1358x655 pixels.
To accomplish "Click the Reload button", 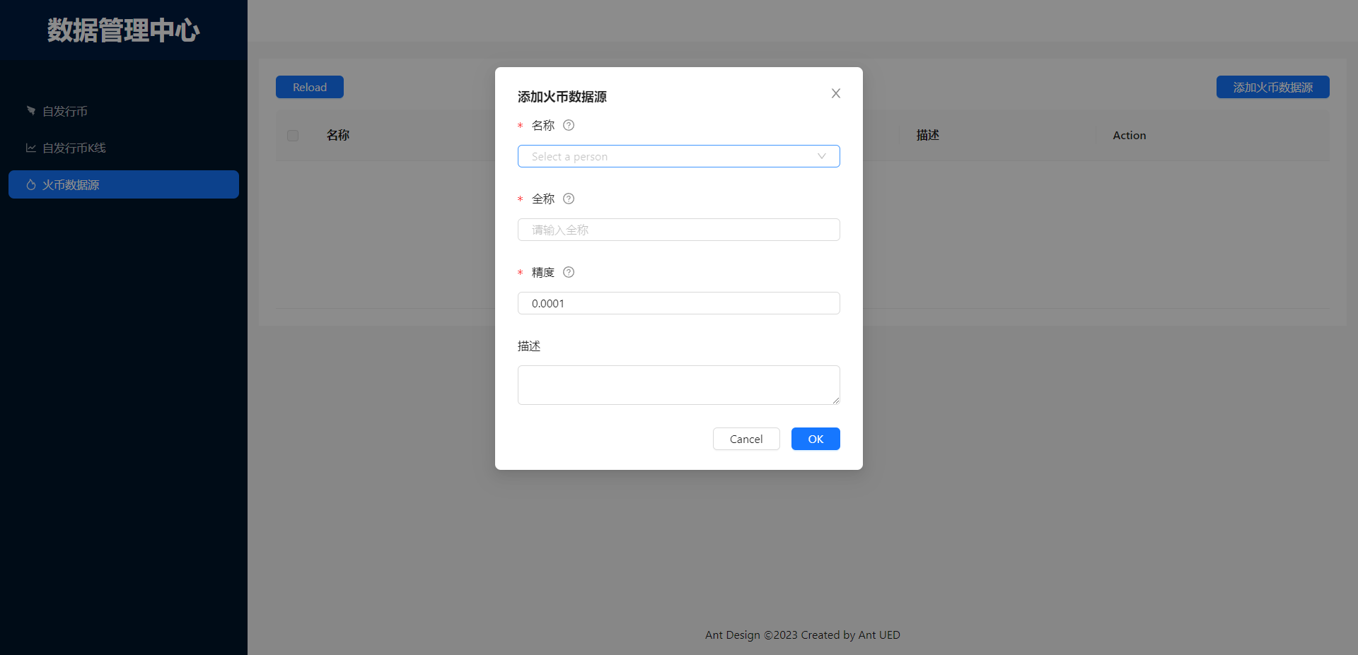I will [309, 87].
